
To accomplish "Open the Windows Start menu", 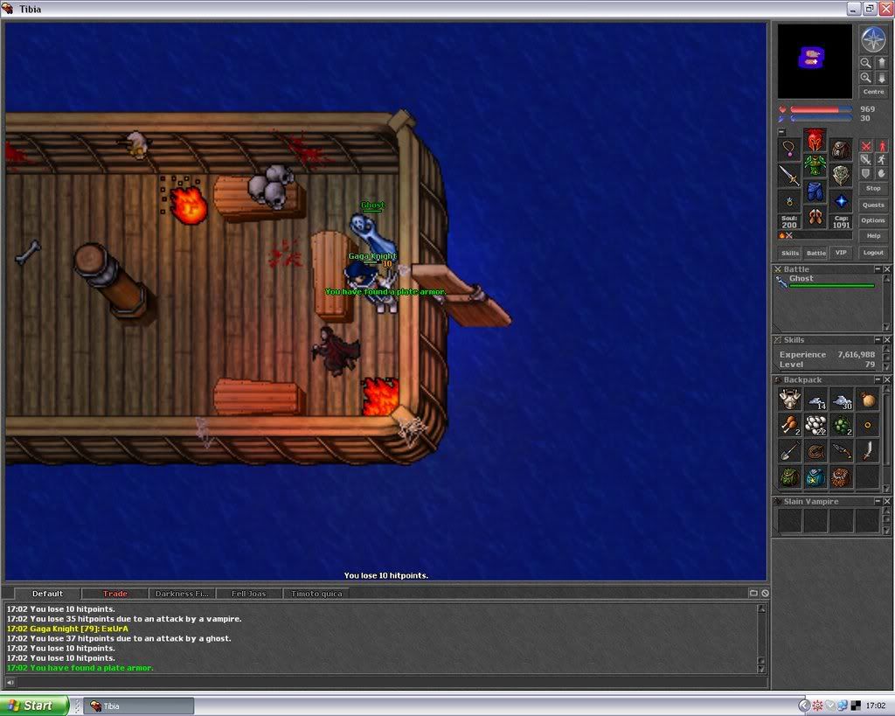I will (34, 706).
